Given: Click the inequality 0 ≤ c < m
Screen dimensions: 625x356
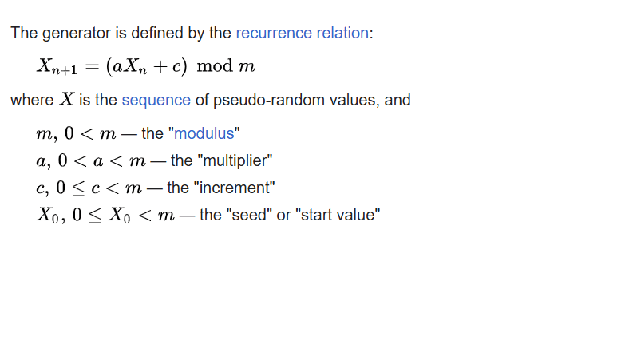Looking at the screenshot, I should tap(99, 188).
